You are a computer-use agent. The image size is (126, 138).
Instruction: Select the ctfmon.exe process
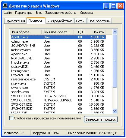(x=58, y=41)
